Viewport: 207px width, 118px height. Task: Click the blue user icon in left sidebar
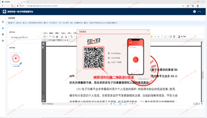tap(3, 28)
